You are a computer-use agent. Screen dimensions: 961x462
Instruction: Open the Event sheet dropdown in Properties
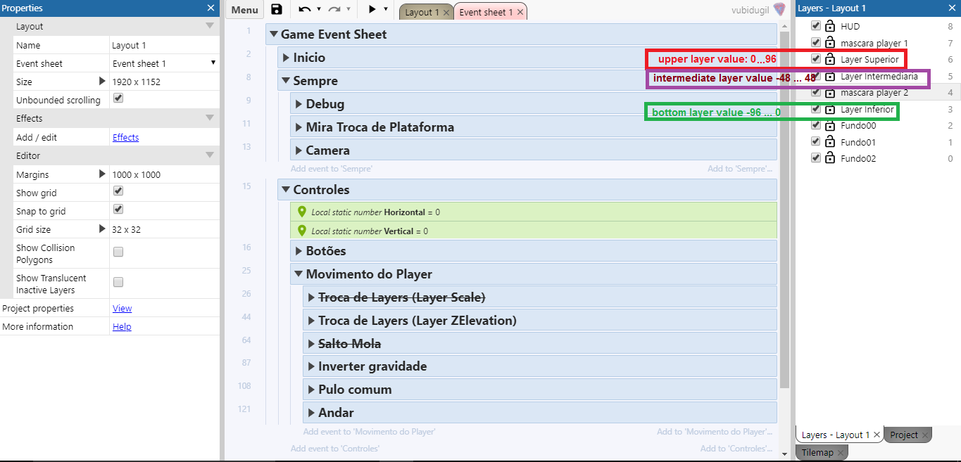[x=213, y=63]
